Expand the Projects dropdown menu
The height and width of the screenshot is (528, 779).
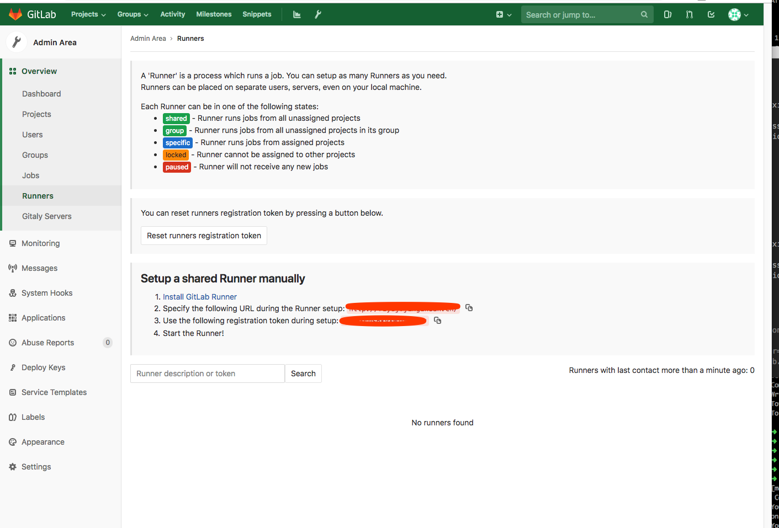click(x=88, y=14)
